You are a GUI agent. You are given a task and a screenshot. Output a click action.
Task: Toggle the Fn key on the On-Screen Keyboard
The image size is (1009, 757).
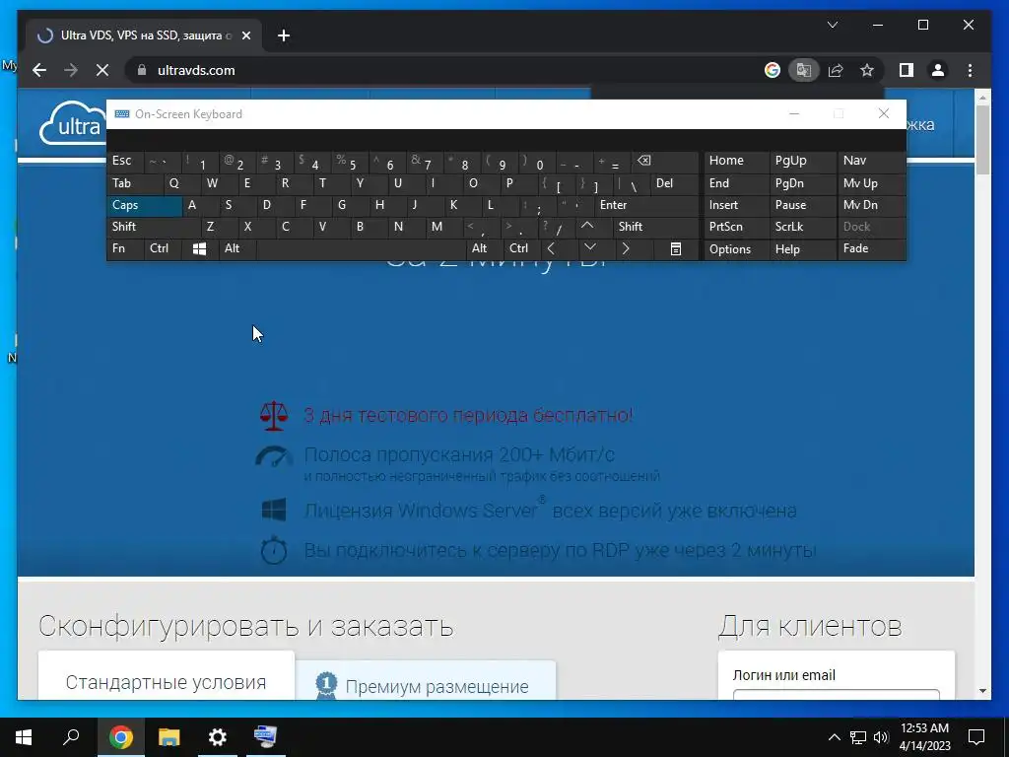click(x=125, y=248)
